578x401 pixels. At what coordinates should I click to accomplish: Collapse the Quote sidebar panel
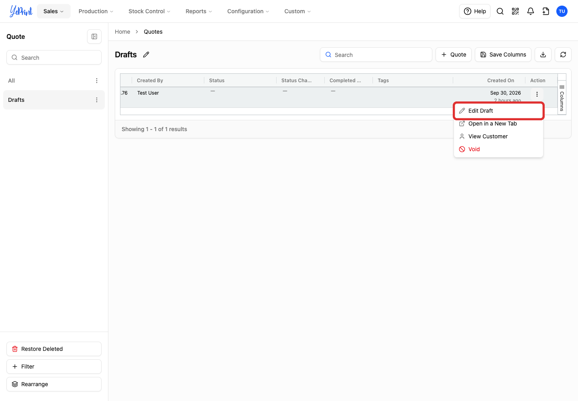coord(94,36)
